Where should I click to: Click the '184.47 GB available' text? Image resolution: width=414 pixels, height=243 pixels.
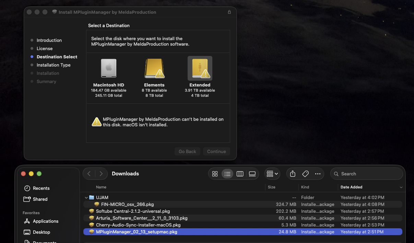point(109,90)
